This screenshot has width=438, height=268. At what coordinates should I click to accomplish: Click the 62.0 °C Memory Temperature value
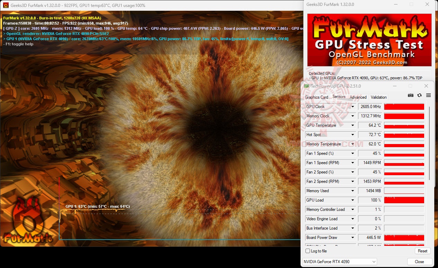click(x=370, y=144)
